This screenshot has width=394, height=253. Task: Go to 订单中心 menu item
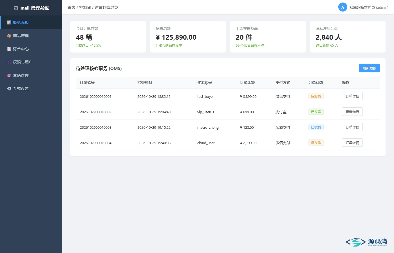[x=31, y=49]
